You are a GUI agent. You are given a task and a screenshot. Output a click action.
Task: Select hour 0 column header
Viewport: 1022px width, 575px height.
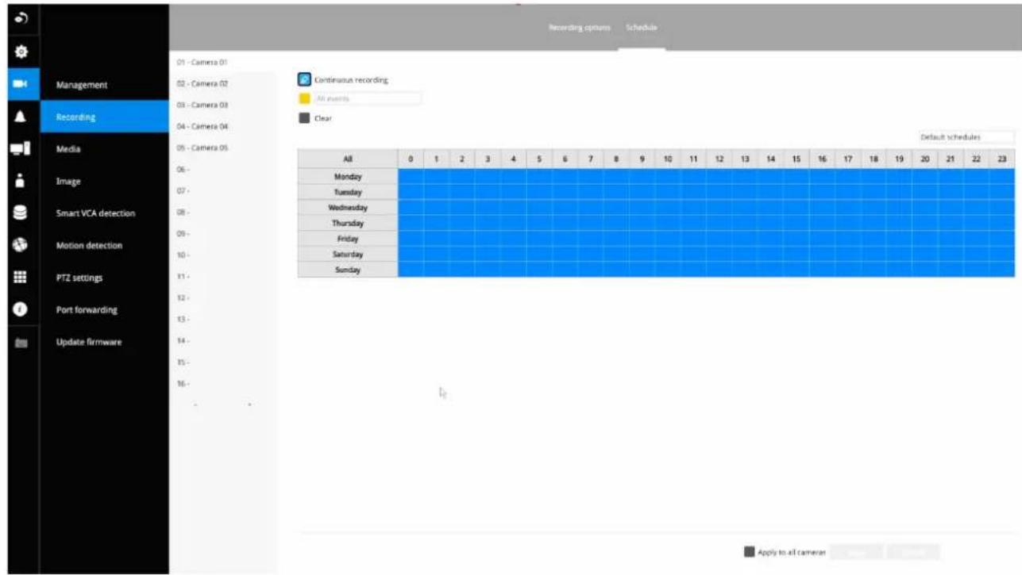click(x=411, y=159)
